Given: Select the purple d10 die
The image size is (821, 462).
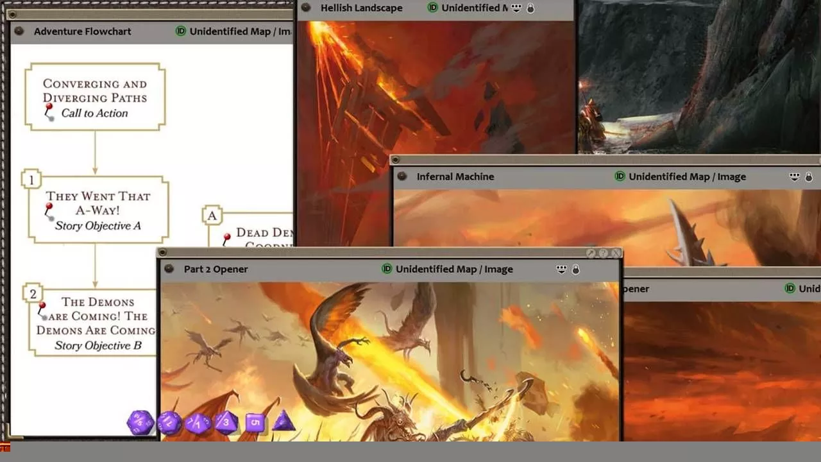Looking at the screenshot, I should [x=198, y=423].
